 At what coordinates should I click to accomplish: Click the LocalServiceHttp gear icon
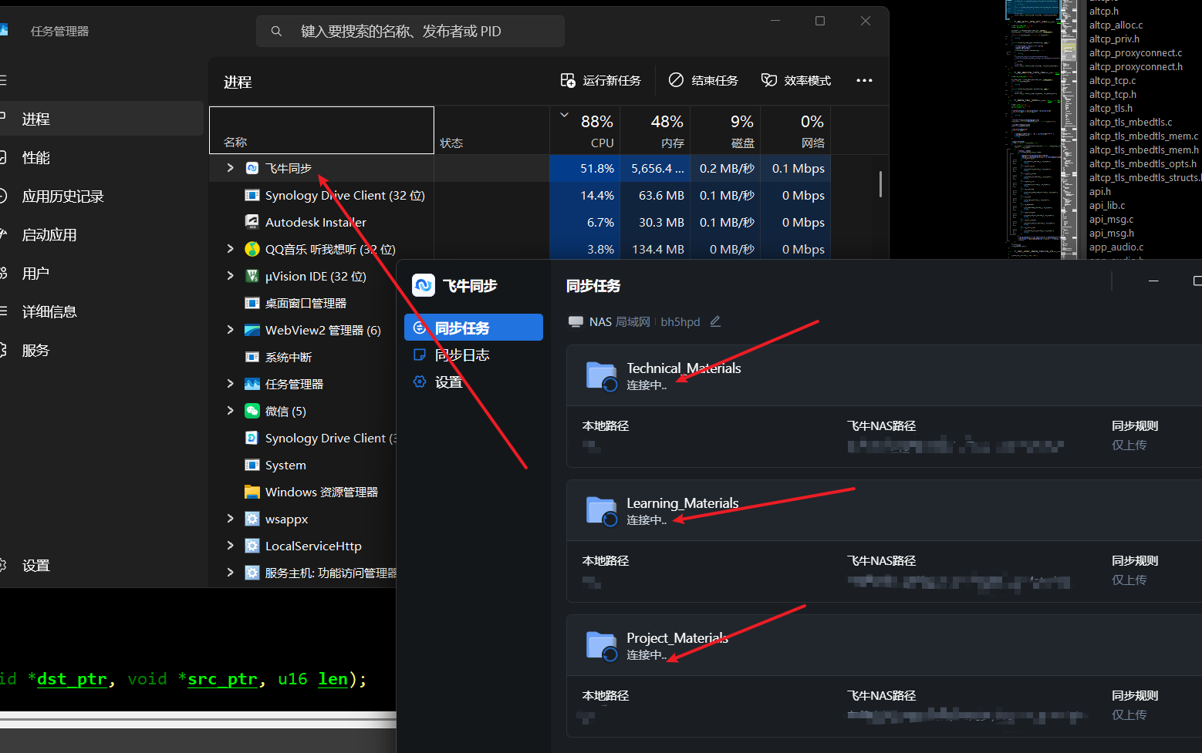pos(252,546)
